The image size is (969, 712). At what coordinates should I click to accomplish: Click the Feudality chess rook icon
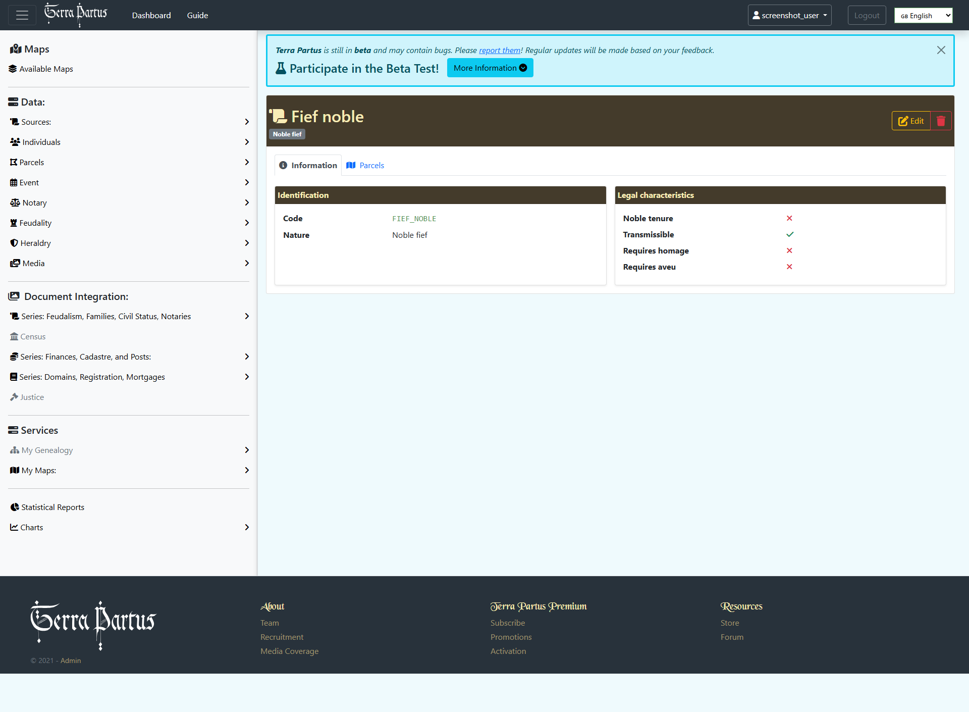tap(14, 223)
